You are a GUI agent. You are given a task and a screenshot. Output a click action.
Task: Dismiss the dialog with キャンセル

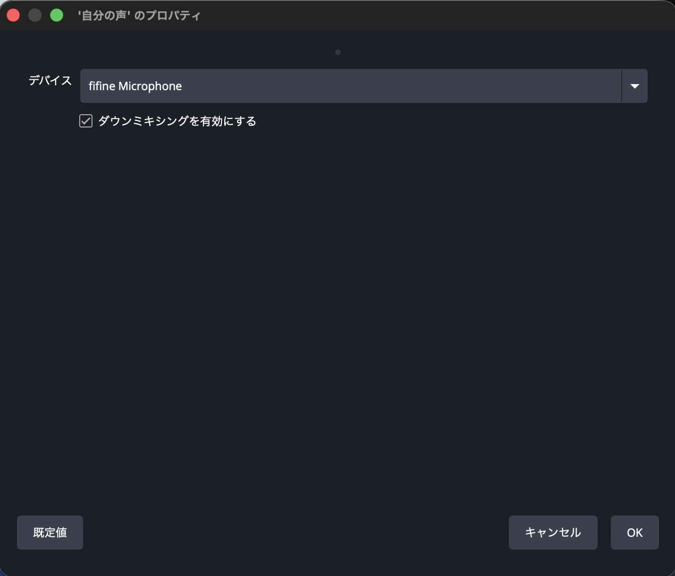pos(553,533)
